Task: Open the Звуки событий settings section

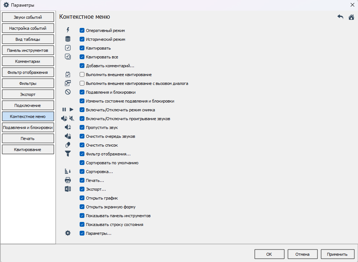Action: (x=28, y=17)
